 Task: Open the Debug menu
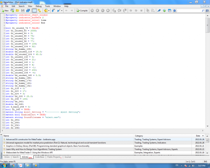39,6
